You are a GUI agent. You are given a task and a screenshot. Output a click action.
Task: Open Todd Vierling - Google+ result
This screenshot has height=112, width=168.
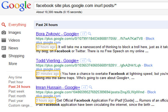tap(57, 61)
